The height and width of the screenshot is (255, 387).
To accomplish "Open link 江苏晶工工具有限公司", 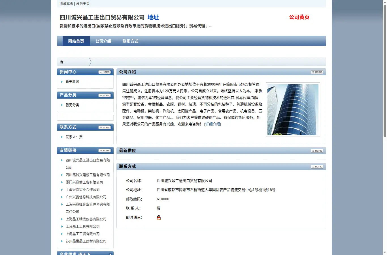I will click(x=82, y=226).
